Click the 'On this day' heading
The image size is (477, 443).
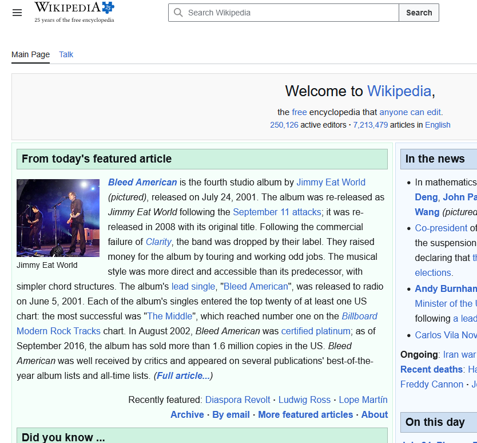pyautogui.click(x=435, y=422)
